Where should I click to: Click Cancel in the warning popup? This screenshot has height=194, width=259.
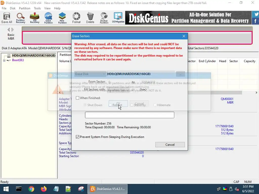pyautogui.click(x=139, y=104)
